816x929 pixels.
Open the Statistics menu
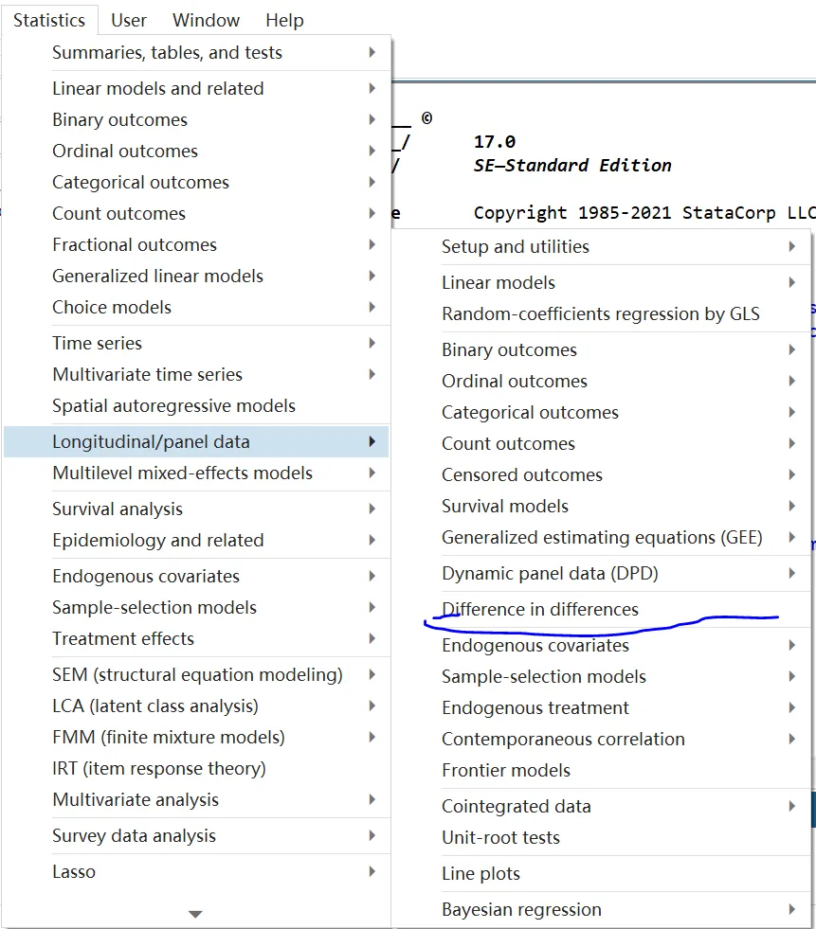(49, 20)
